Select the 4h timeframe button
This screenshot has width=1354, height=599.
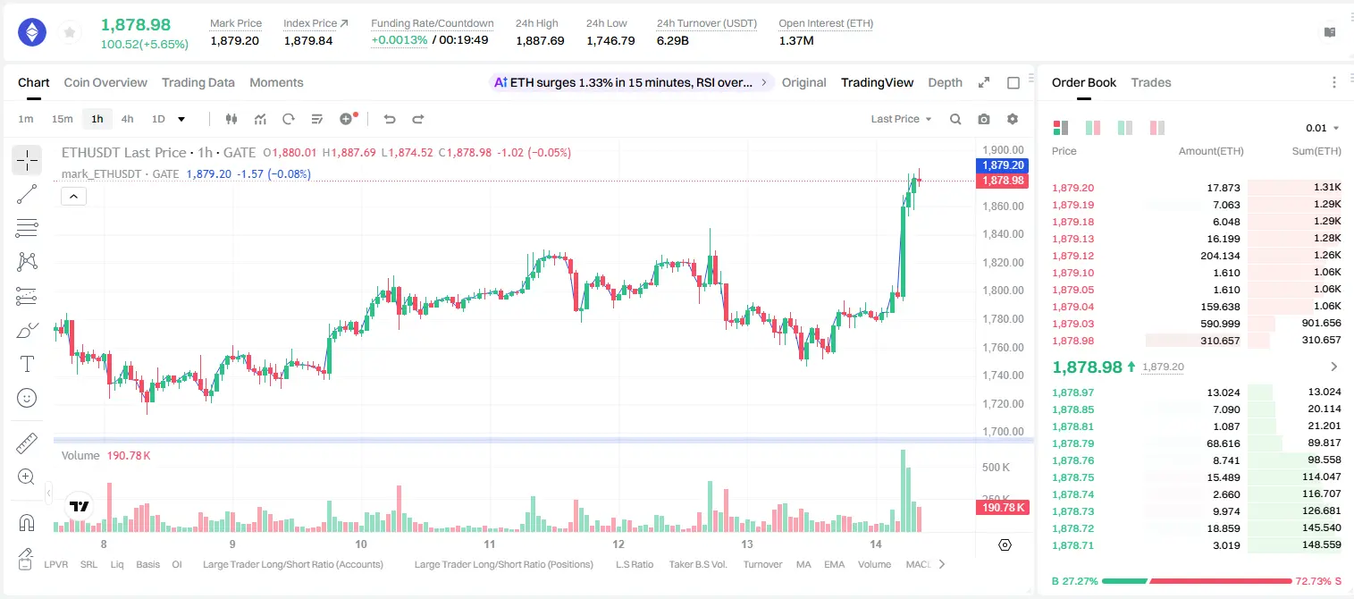(127, 119)
